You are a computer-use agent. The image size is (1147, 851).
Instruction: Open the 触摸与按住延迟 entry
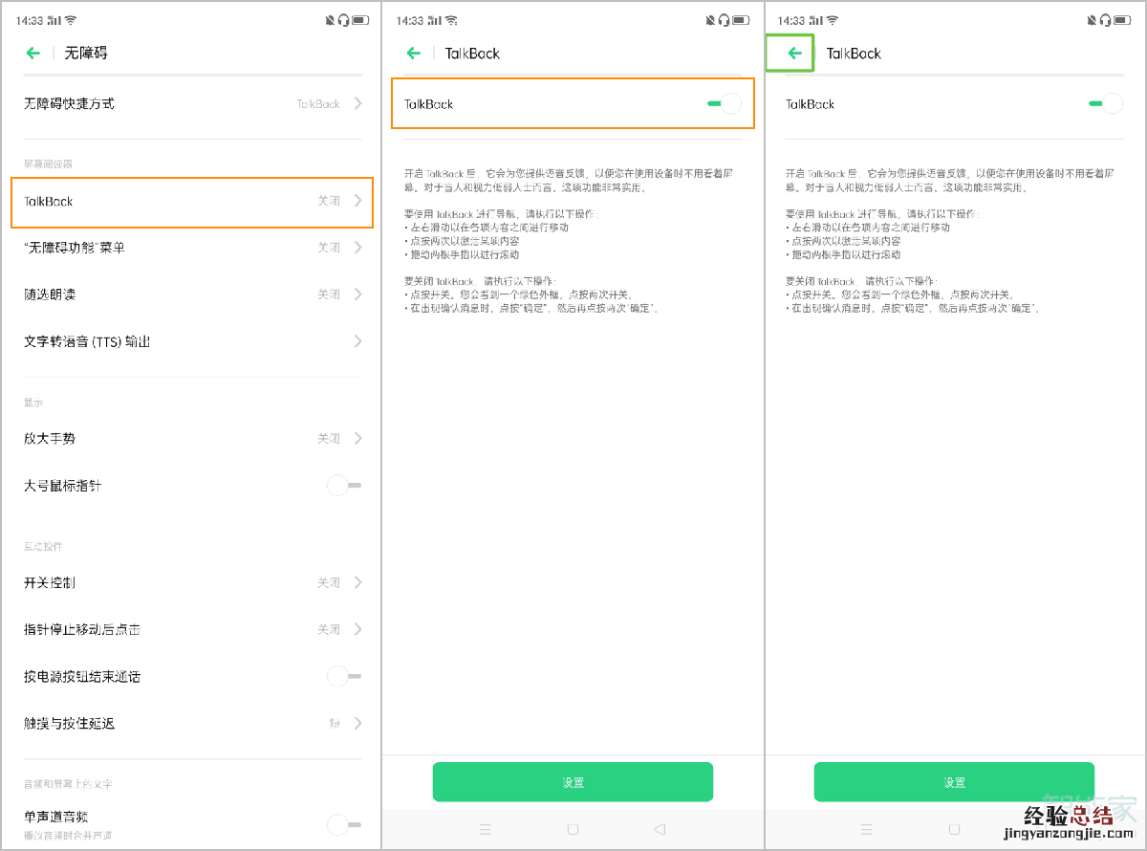[192, 723]
